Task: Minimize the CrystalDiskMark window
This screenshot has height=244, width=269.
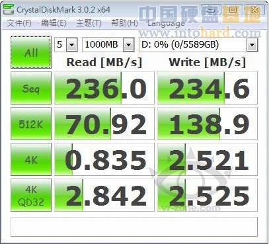Action: coord(211,10)
